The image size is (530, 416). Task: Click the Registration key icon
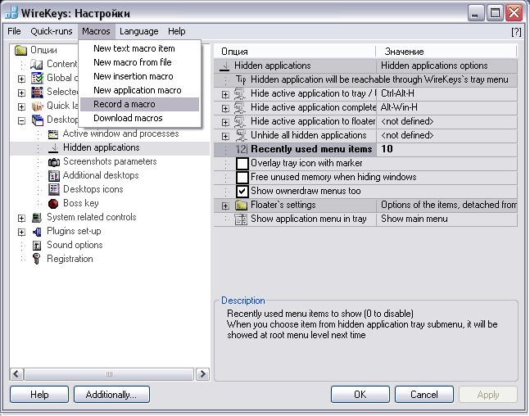(x=37, y=259)
